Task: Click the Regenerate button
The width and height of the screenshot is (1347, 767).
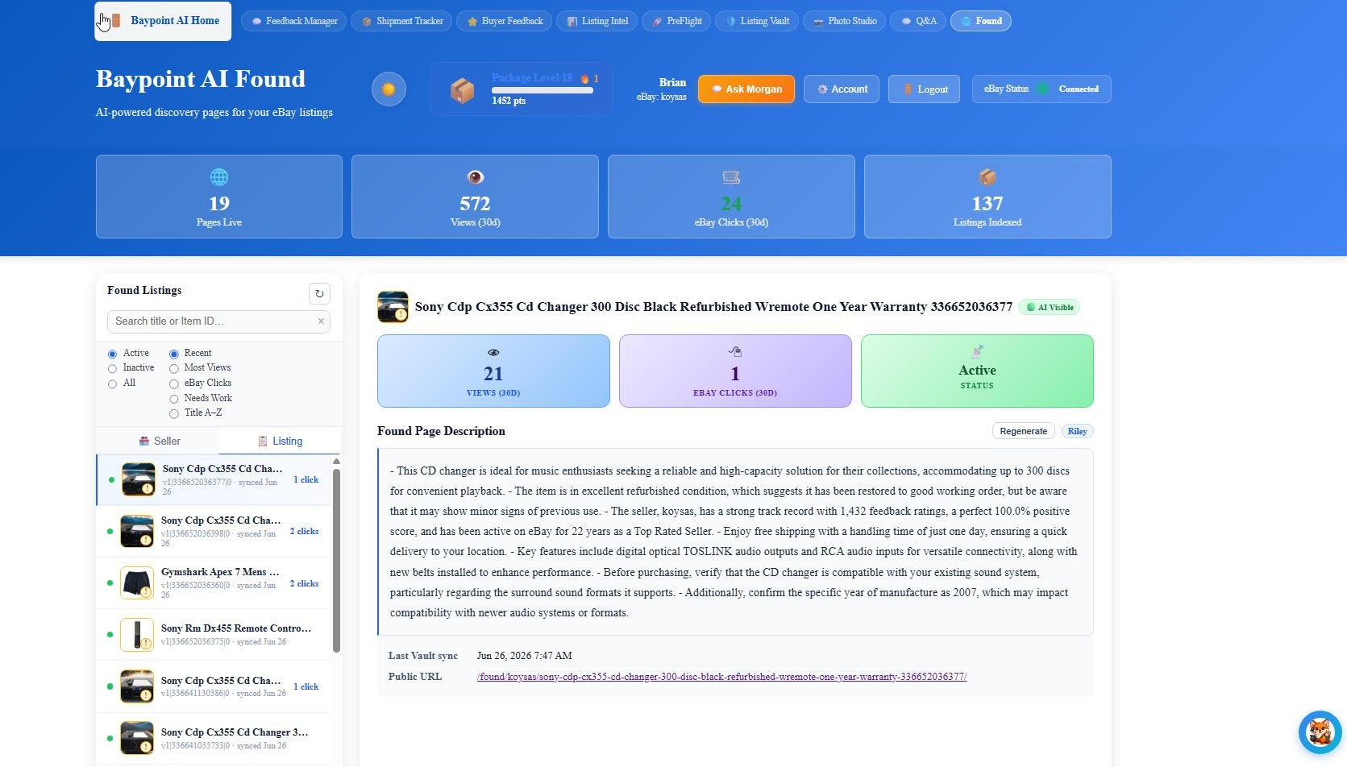Action: coord(1023,431)
